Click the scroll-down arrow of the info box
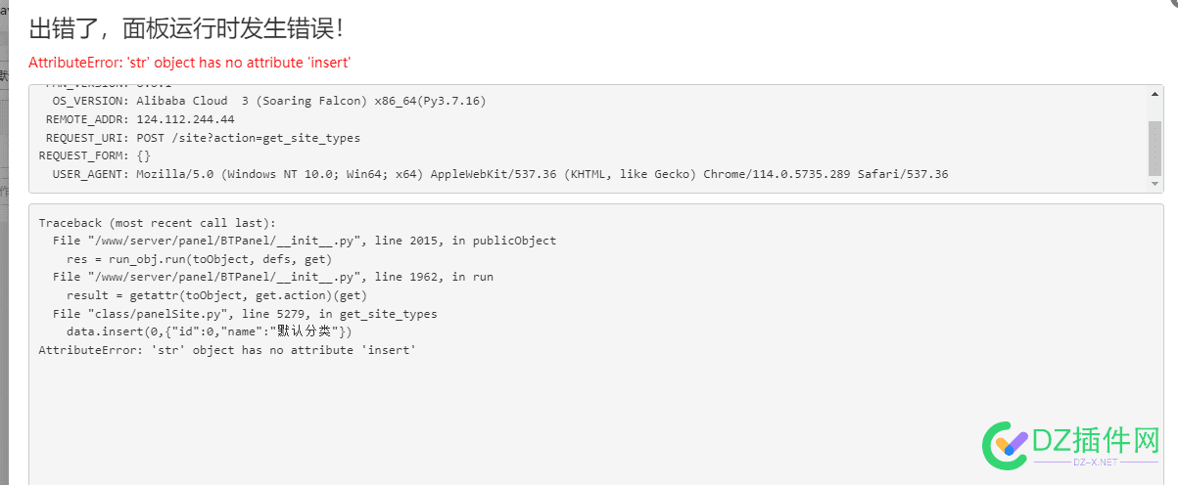The image size is (1178, 485). pos(1155,184)
